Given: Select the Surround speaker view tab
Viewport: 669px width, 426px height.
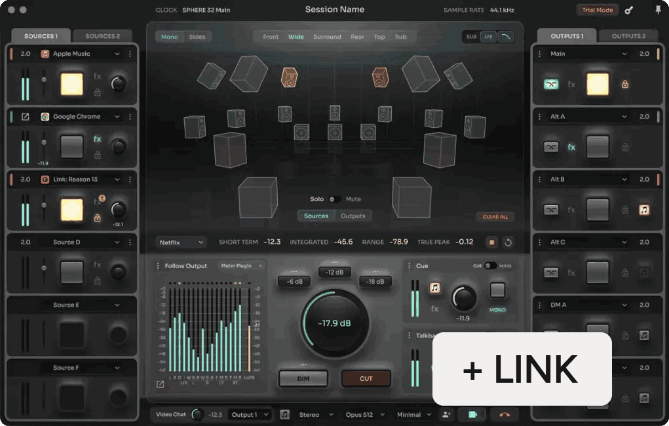Looking at the screenshot, I should (327, 37).
